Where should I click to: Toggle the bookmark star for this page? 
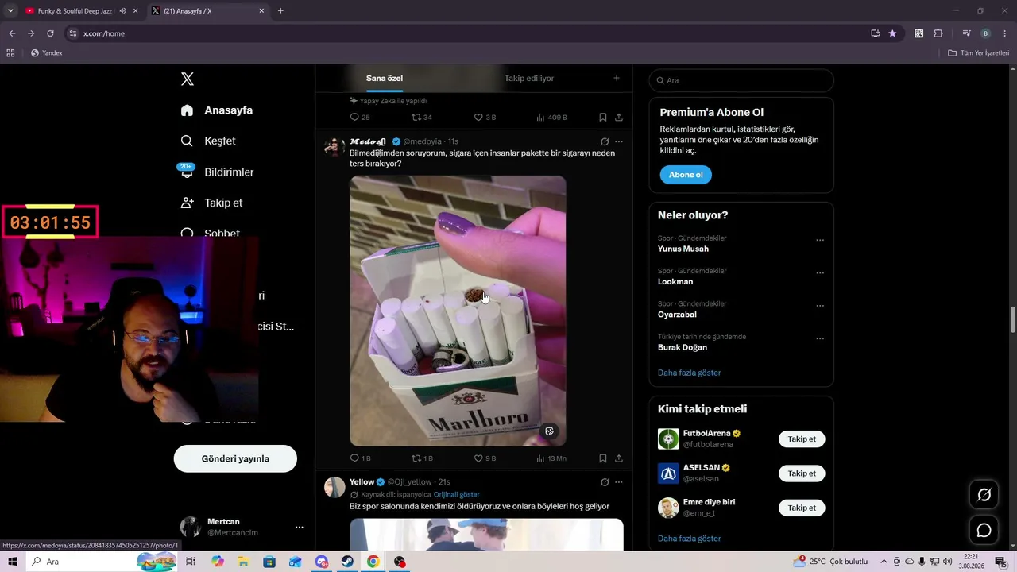(x=892, y=33)
